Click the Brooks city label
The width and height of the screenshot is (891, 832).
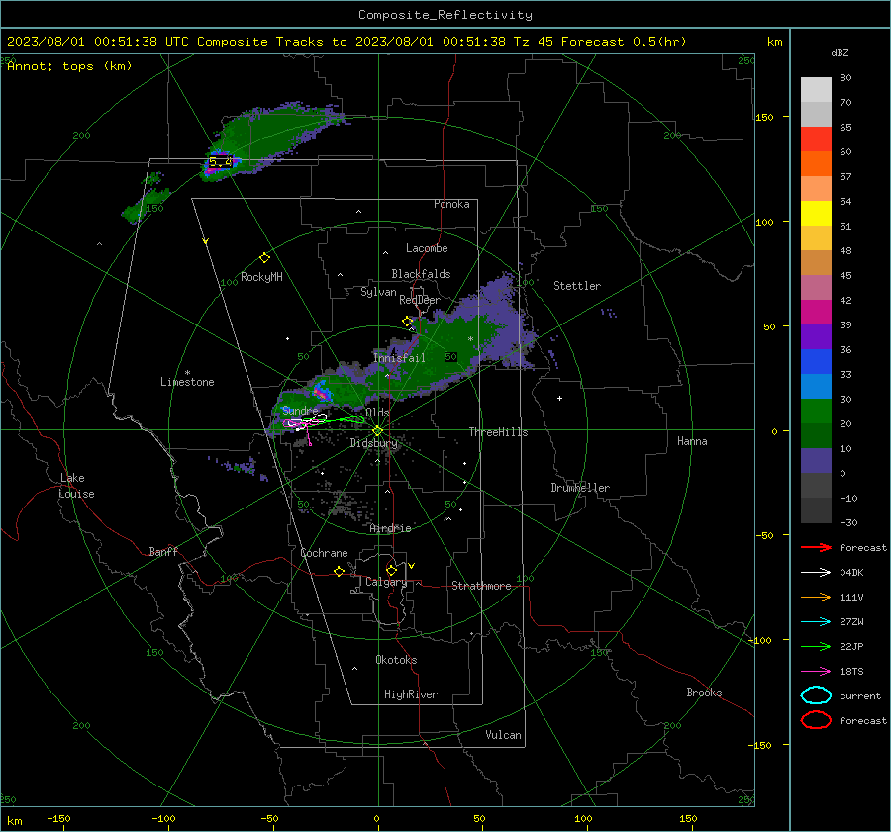704,693
